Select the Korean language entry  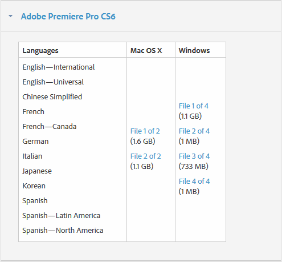34,186
